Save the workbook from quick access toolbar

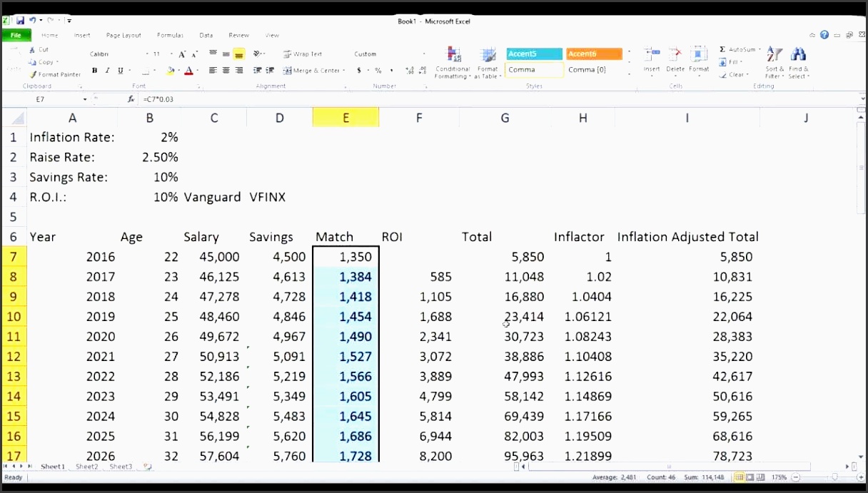20,21
